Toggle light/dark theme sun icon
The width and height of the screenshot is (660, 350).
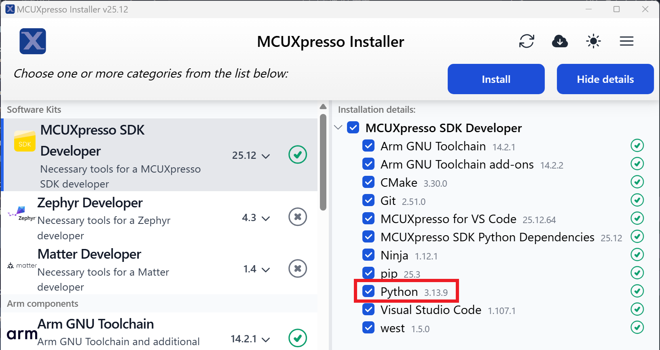click(593, 41)
